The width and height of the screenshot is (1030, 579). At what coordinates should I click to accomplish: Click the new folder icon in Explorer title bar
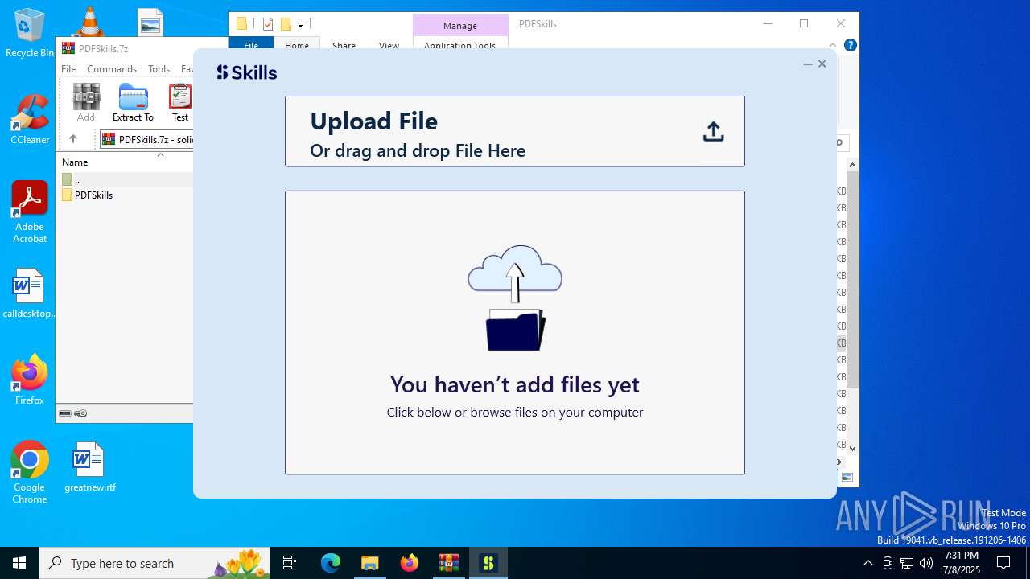click(286, 24)
